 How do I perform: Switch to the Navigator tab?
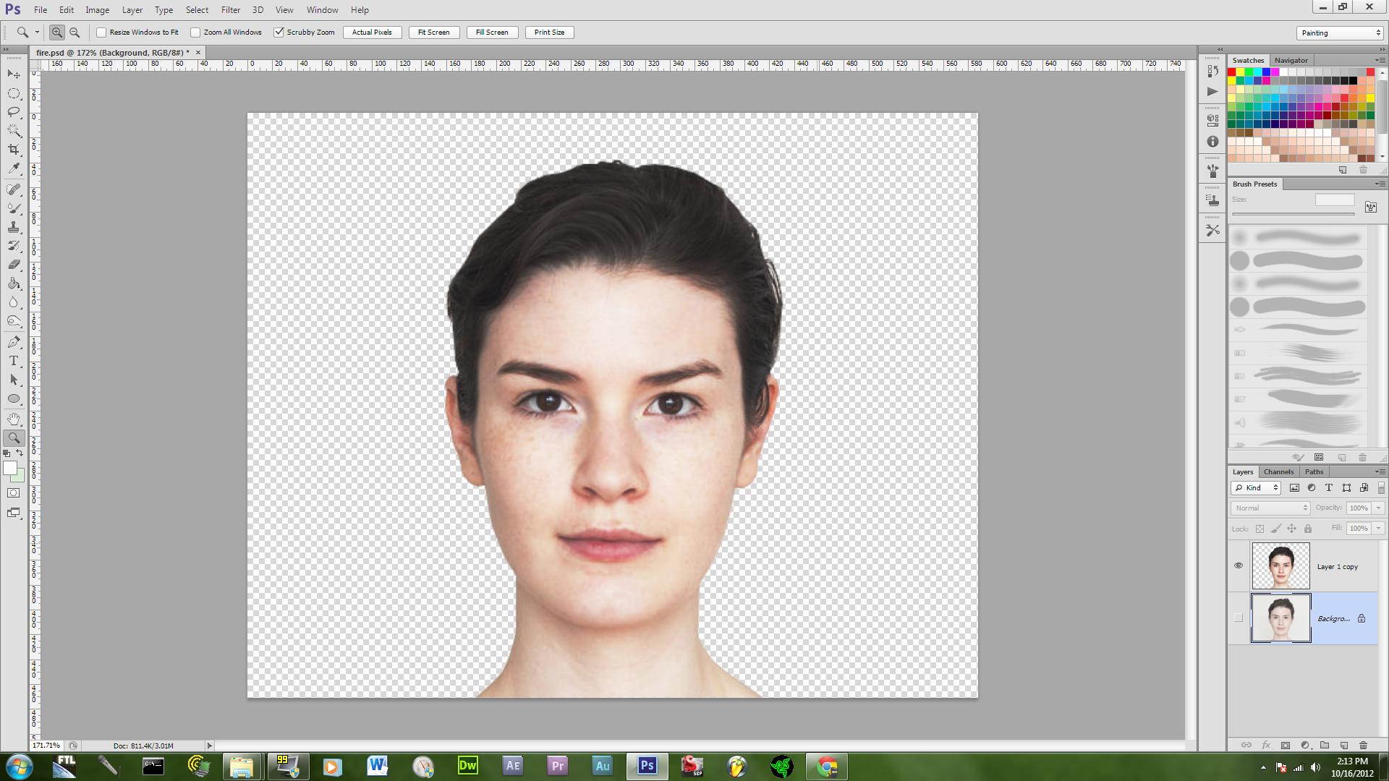1291,61
